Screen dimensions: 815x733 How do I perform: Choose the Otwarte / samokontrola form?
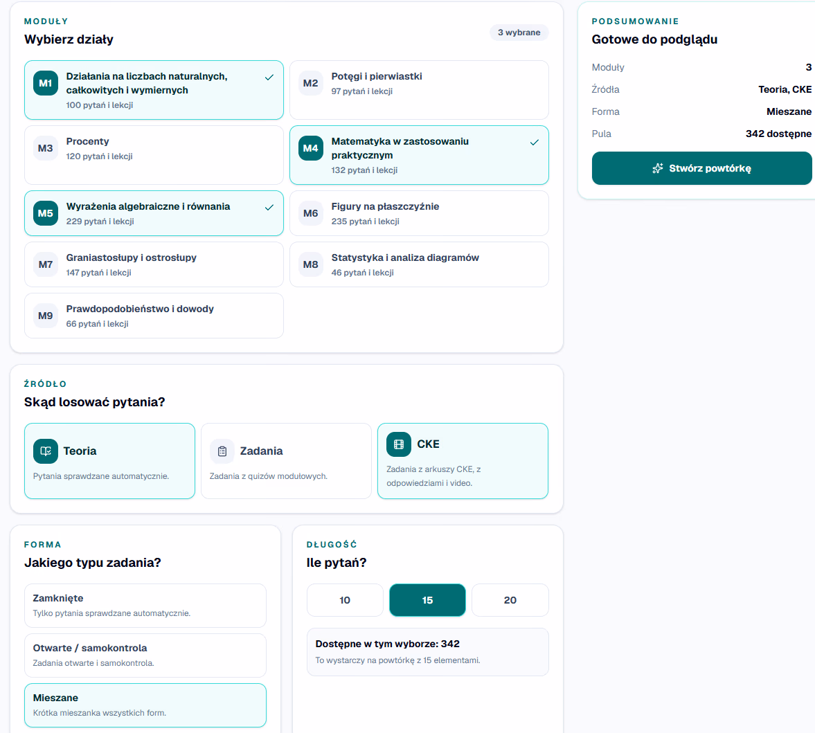(x=145, y=655)
